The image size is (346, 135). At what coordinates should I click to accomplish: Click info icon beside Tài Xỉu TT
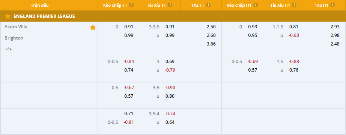[x=170, y=5]
